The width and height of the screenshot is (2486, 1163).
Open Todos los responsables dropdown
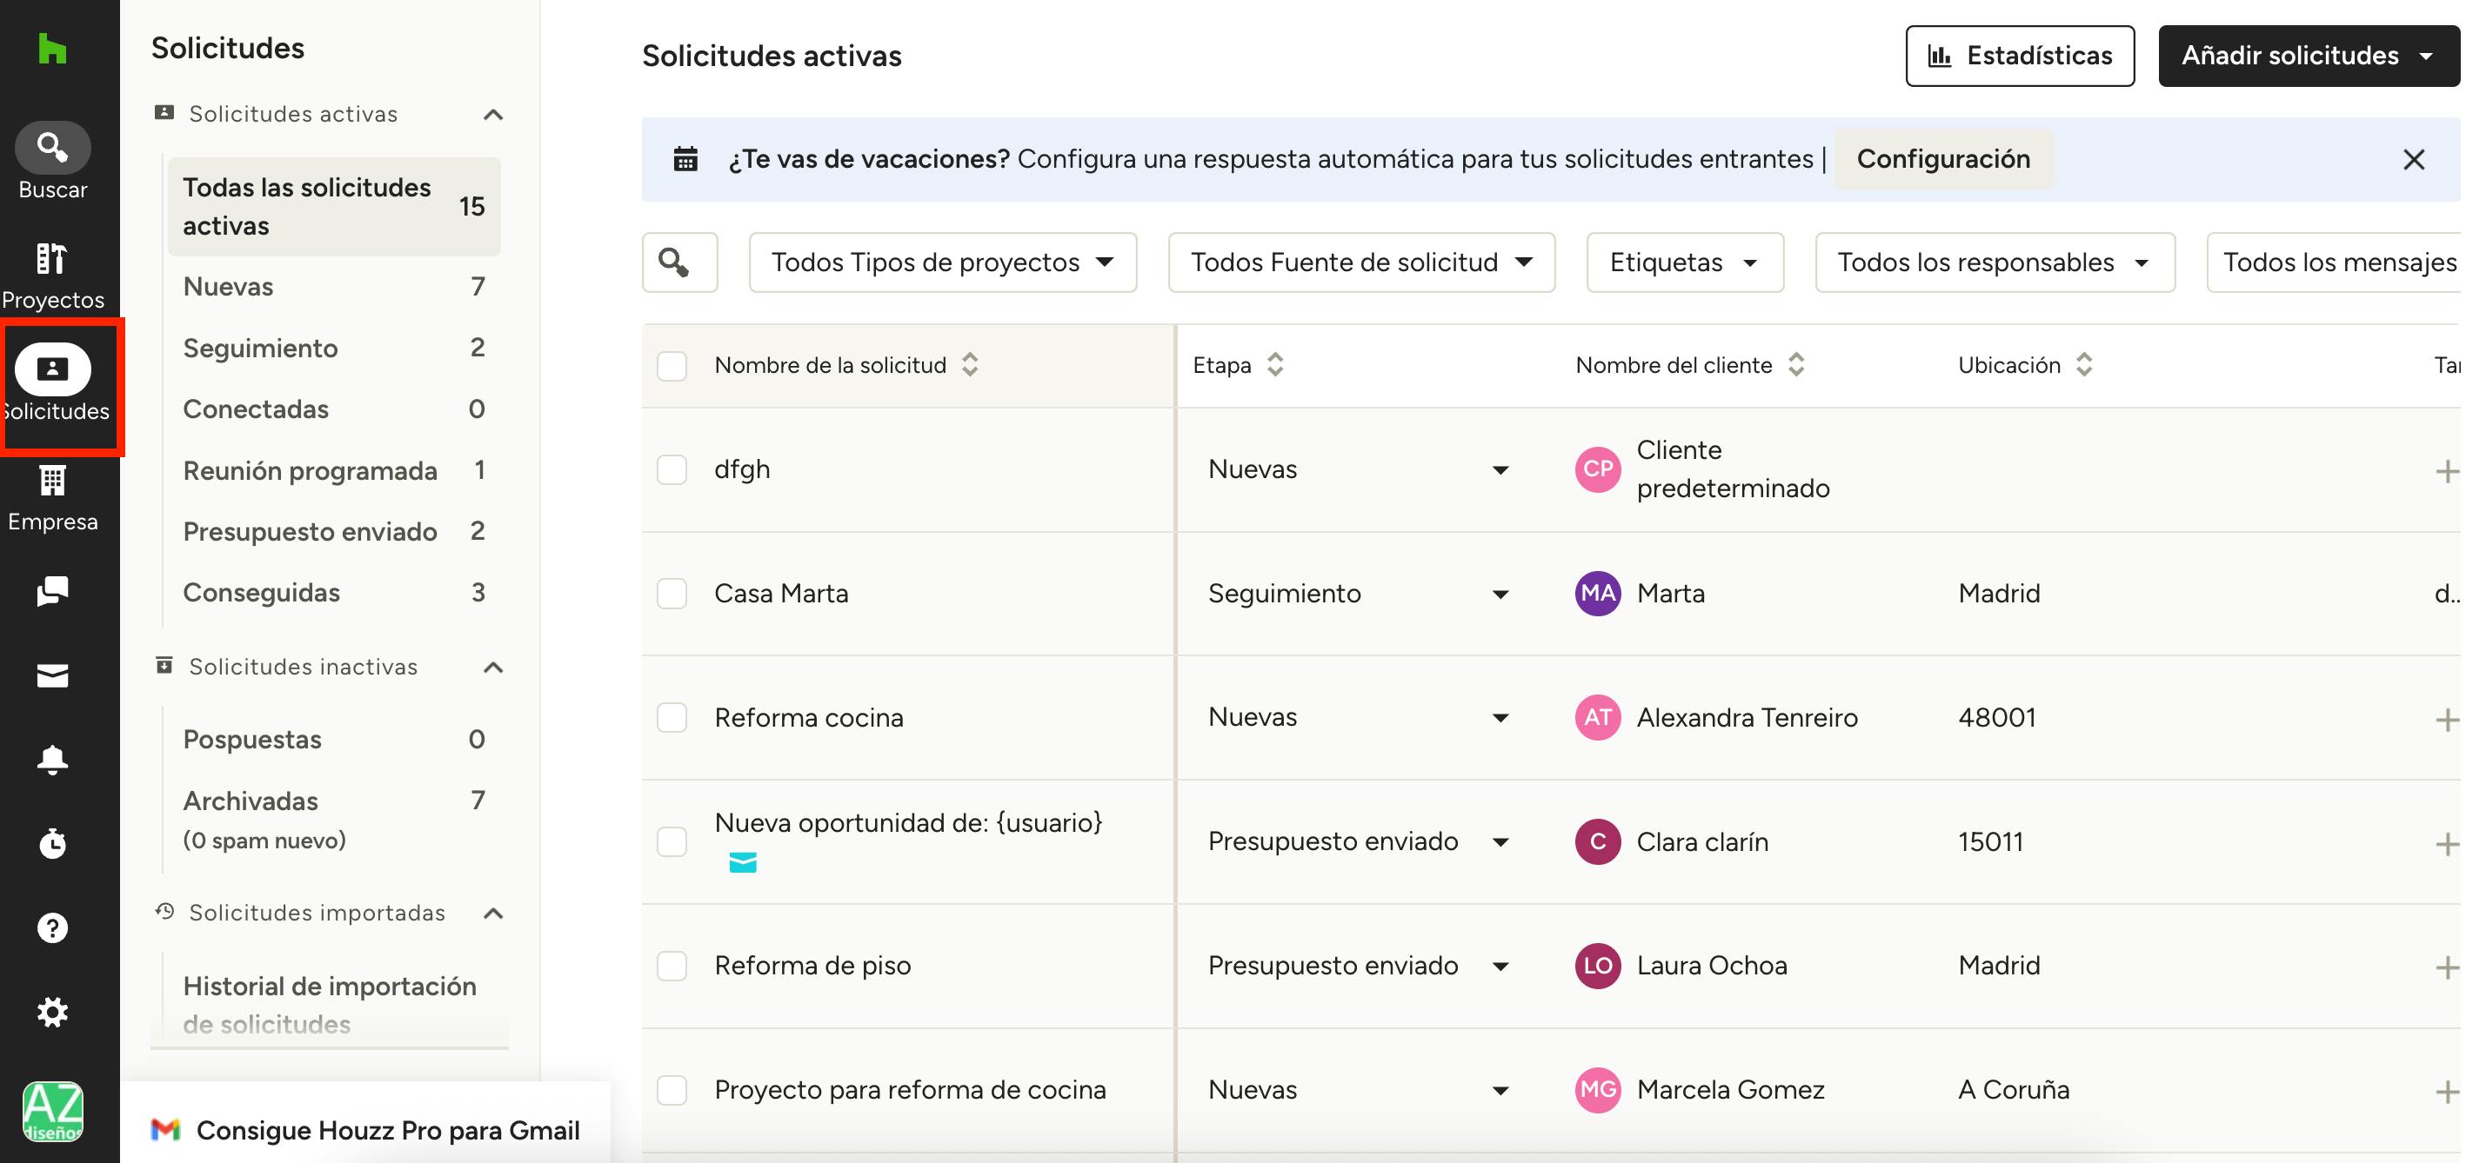pyautogui.click(x=1994, y=263)
